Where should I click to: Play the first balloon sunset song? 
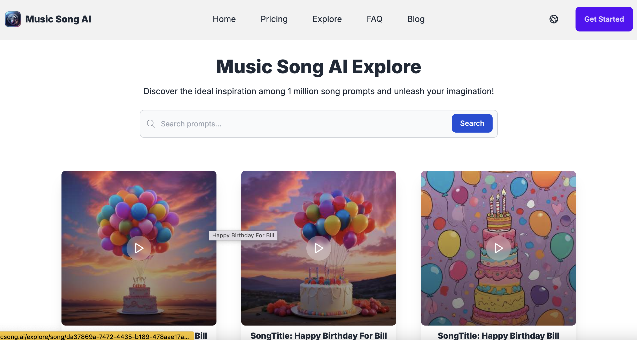(x=139, y=248)
